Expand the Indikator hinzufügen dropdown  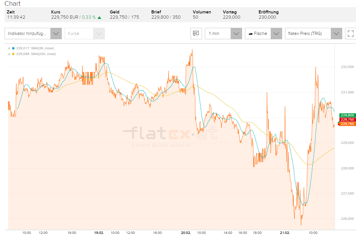coord(56,34)
